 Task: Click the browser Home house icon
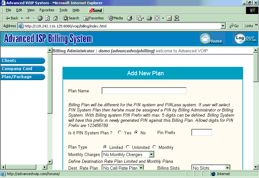55,18
